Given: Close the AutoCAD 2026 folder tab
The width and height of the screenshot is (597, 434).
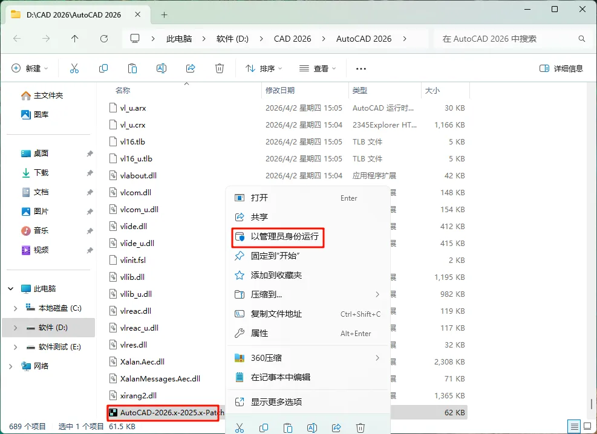Looking at the screenshot, I should click(x=138, y=15).
